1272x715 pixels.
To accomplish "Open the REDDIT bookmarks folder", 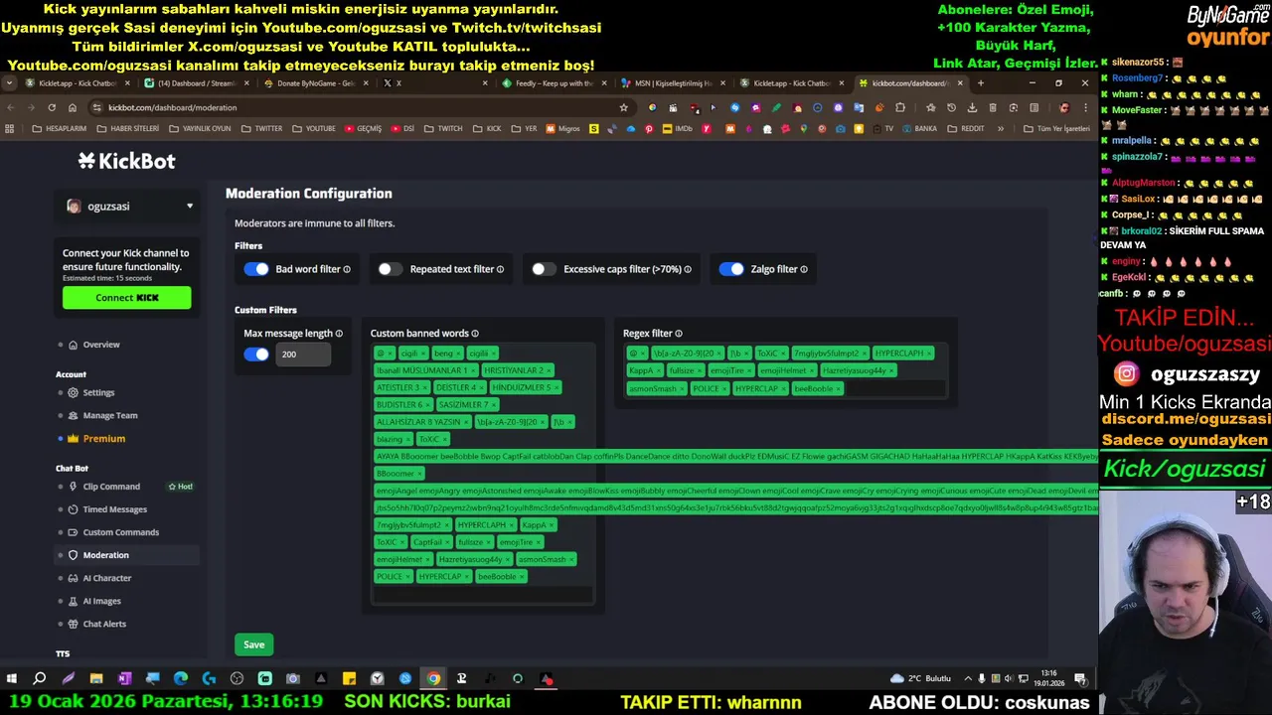I will (x=965, y=128).
